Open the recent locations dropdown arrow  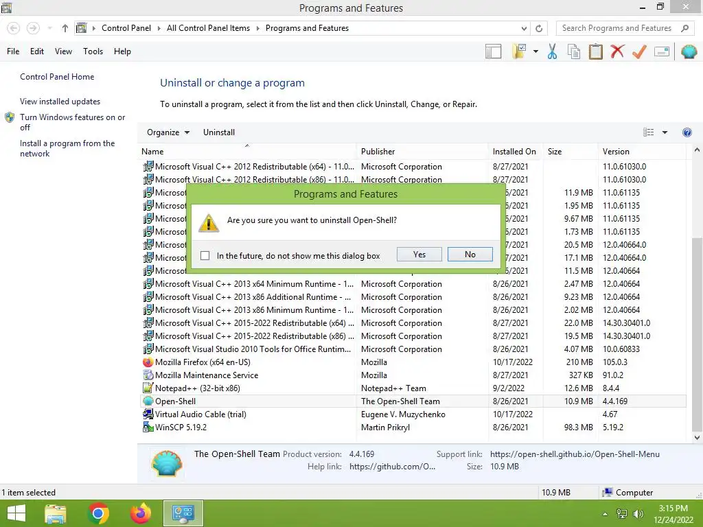(49, 28)
